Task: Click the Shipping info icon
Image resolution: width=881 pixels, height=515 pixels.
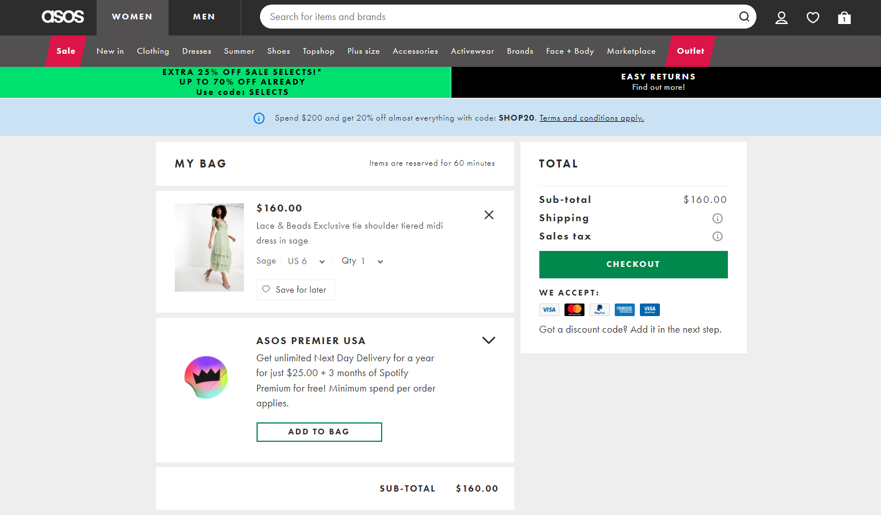Action: (x=718, y=218)
